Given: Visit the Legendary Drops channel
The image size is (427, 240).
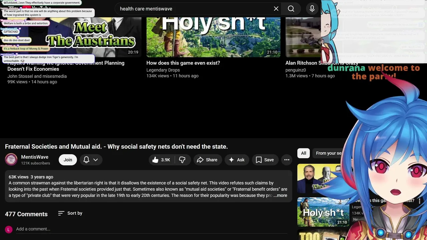Looking at the screenshot, I should click(x=163, y=70).
